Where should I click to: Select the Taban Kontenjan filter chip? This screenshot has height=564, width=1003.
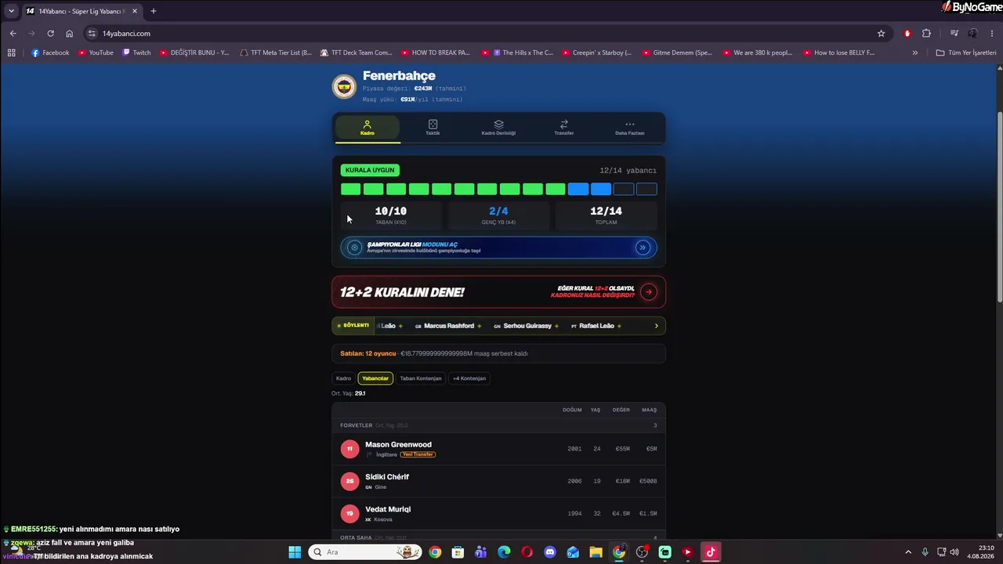(x=421, y=378)
